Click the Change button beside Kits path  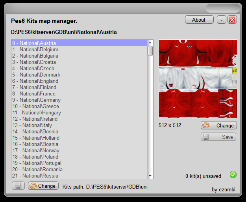43,186
